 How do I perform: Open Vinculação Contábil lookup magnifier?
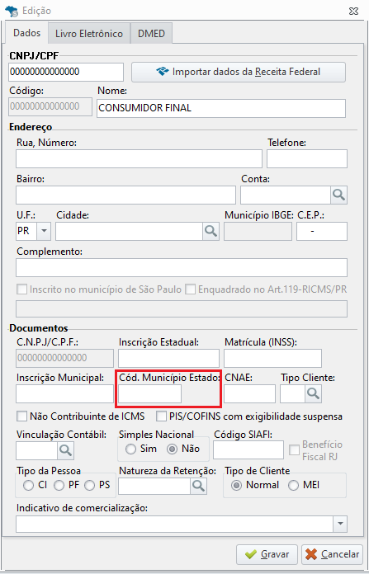65,450
